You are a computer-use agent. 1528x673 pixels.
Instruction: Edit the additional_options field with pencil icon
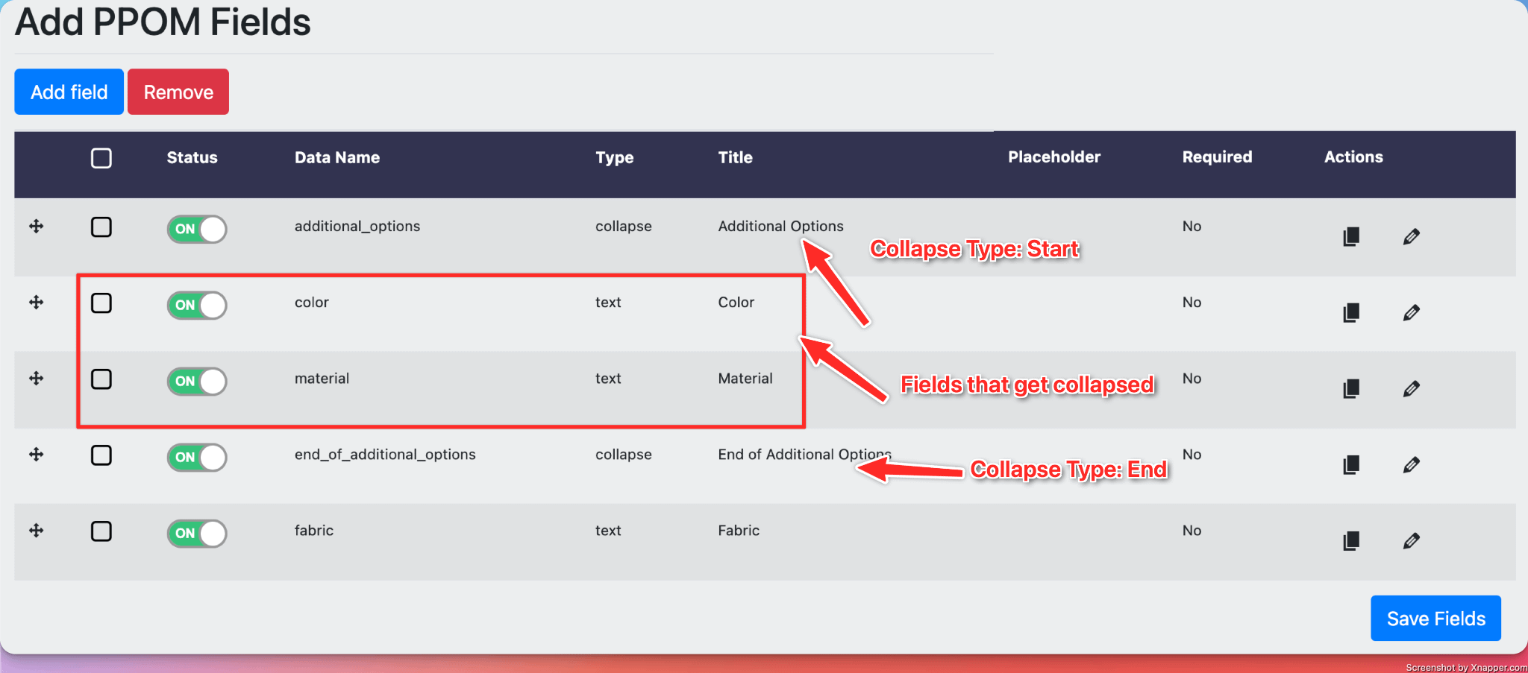tap(1411, 237)
